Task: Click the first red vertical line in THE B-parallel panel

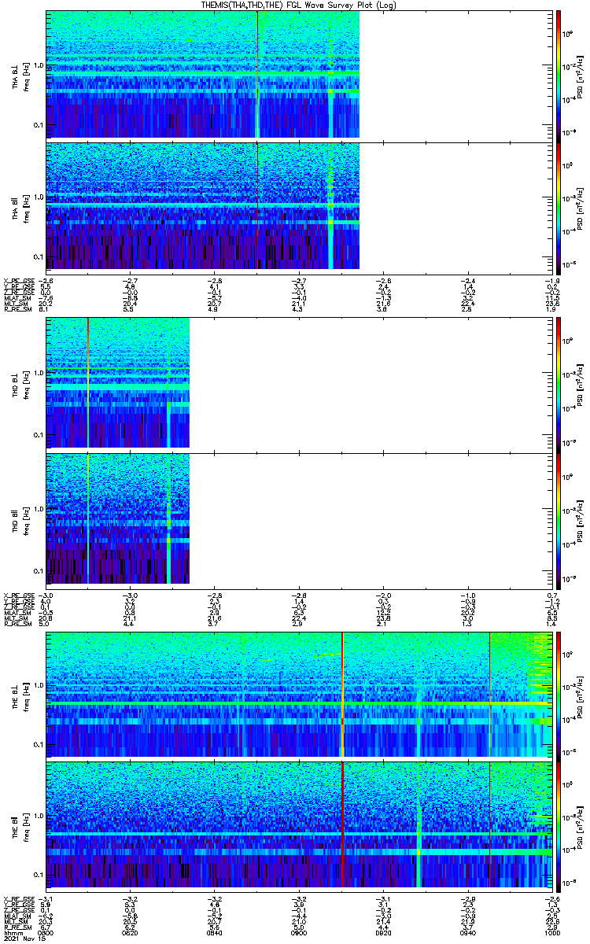Action: (342, 824)
